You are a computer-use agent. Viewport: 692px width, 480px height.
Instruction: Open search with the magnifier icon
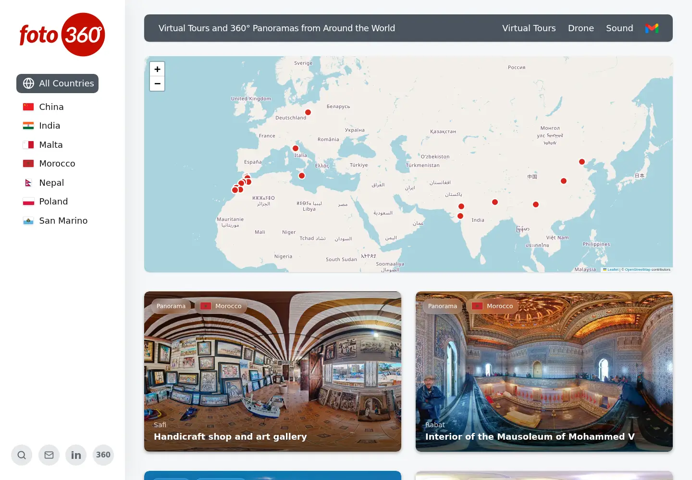click(x=22, y=455)
